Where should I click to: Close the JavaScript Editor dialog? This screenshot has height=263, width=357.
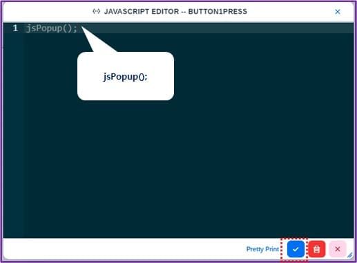tap(338, 12)
